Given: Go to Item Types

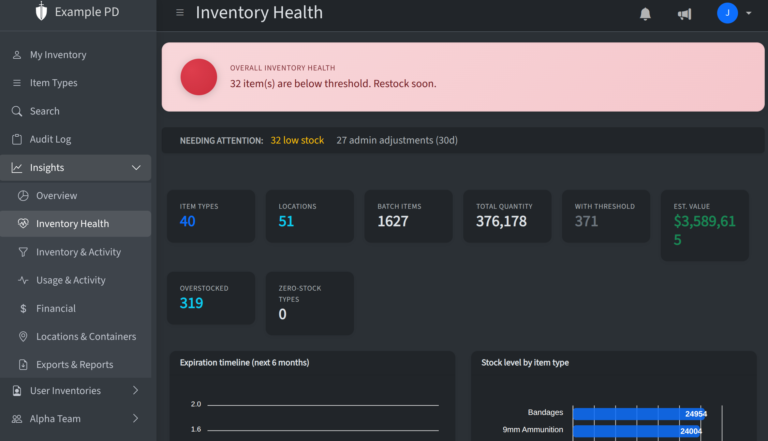Looking at the screenshot, I should (x=53, y=83).
